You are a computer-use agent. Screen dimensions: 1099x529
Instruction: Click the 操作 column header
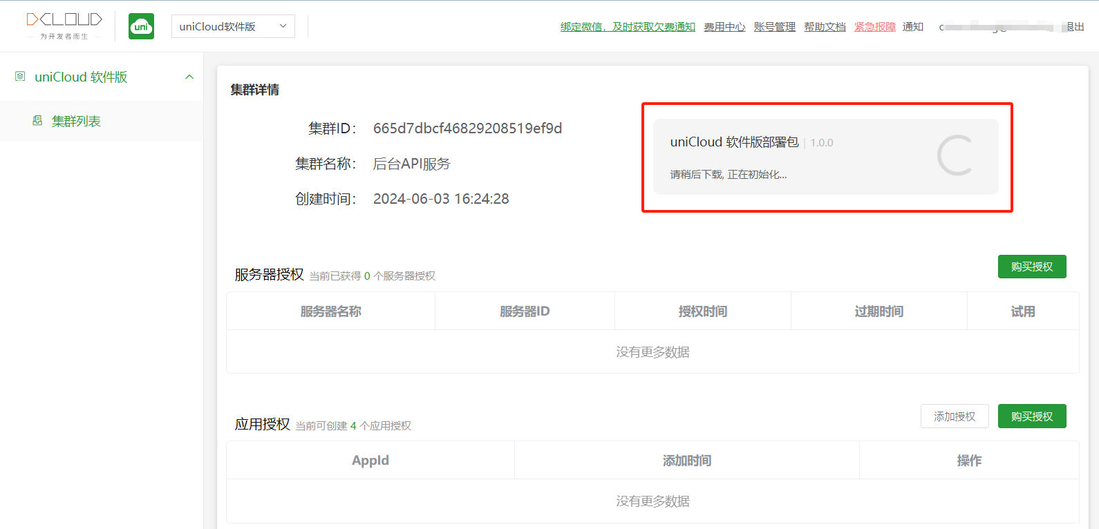click(x=969, y=461)
